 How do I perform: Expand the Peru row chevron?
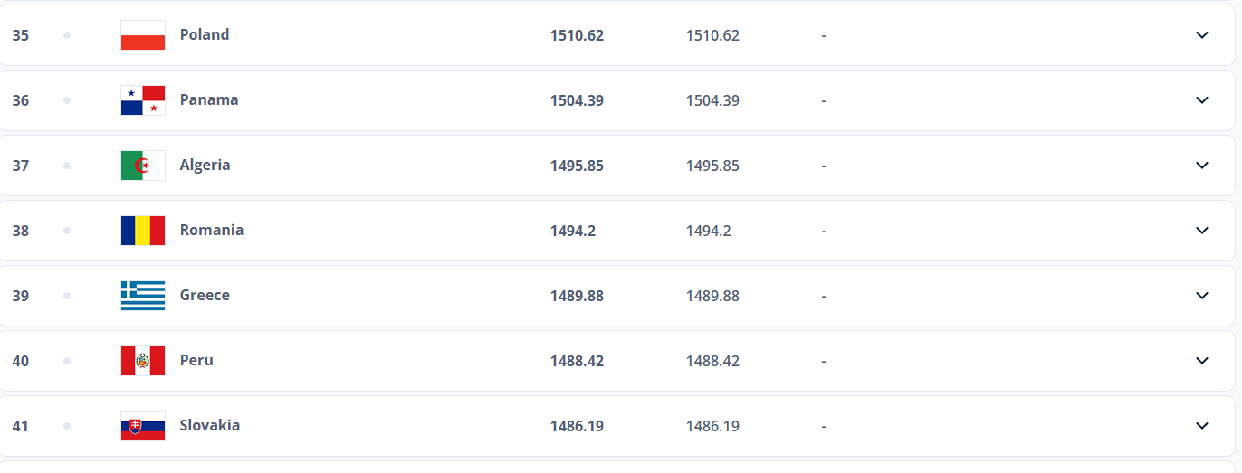click(x=1202, y=361)
